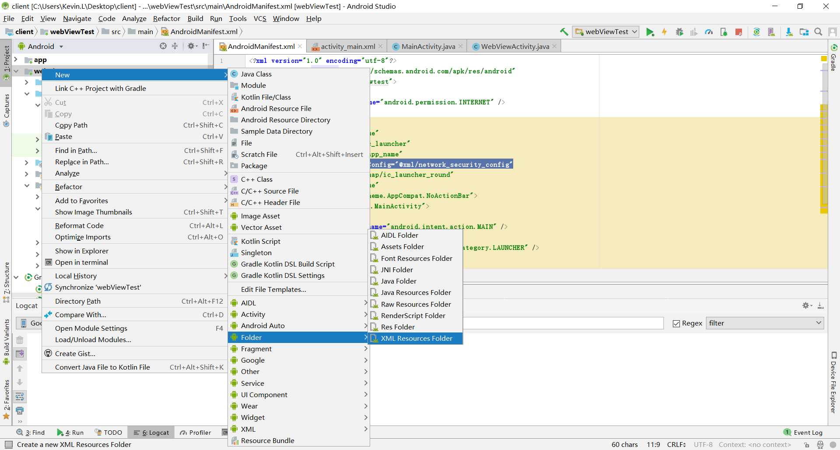Click the status bar tool window toggle icon
840x450 pixels.
8,445
